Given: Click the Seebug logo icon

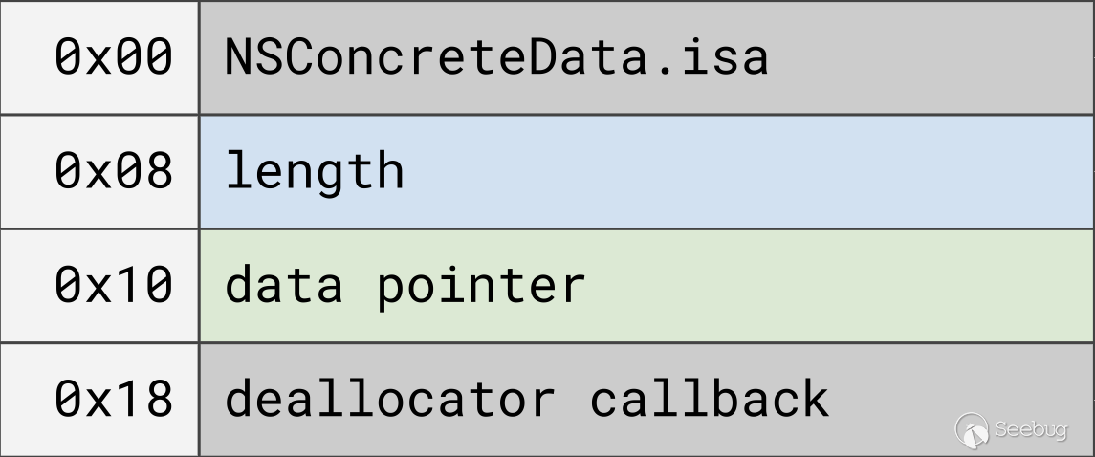Looking at the screenshot, I should click(973, 429).
